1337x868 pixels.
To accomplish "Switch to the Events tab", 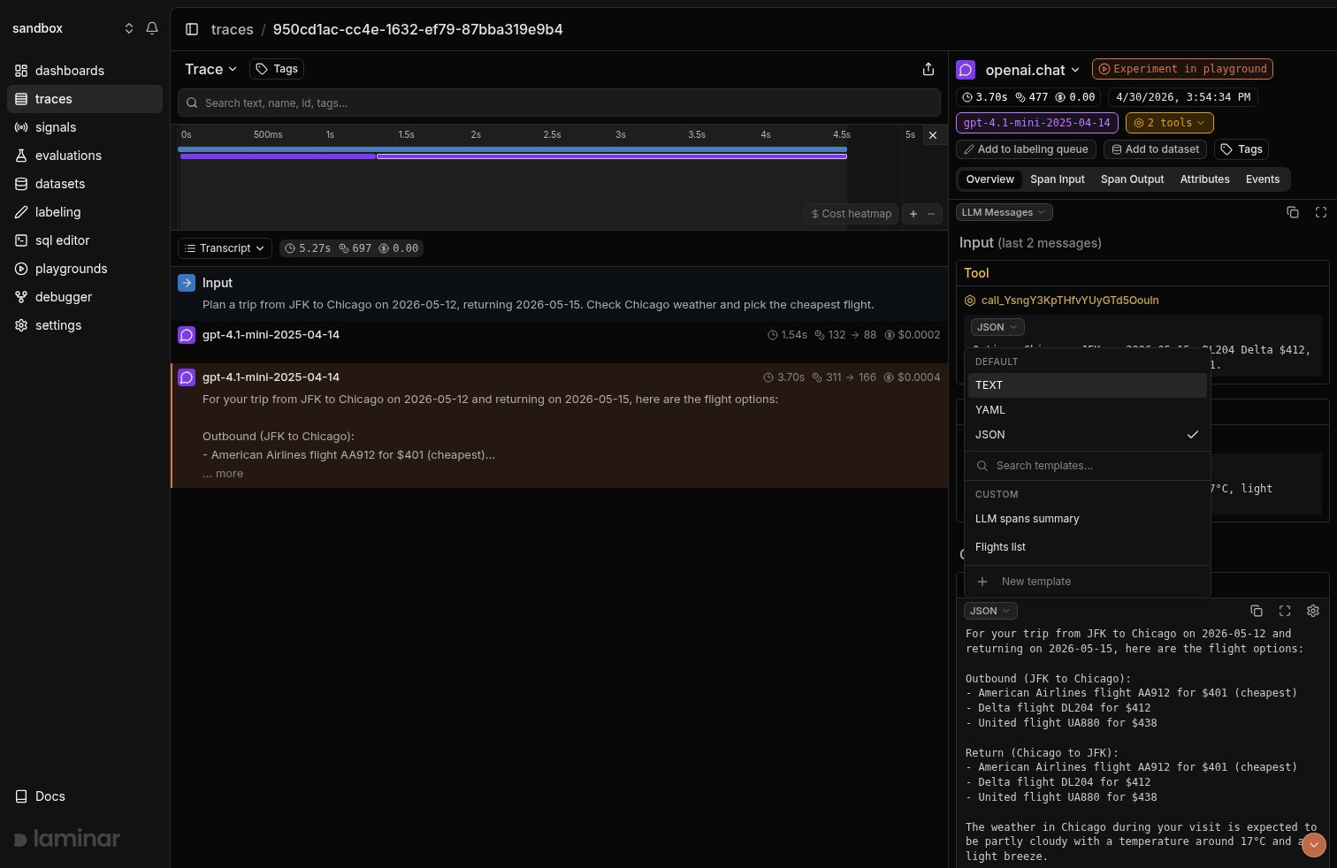I will 1262,179.
